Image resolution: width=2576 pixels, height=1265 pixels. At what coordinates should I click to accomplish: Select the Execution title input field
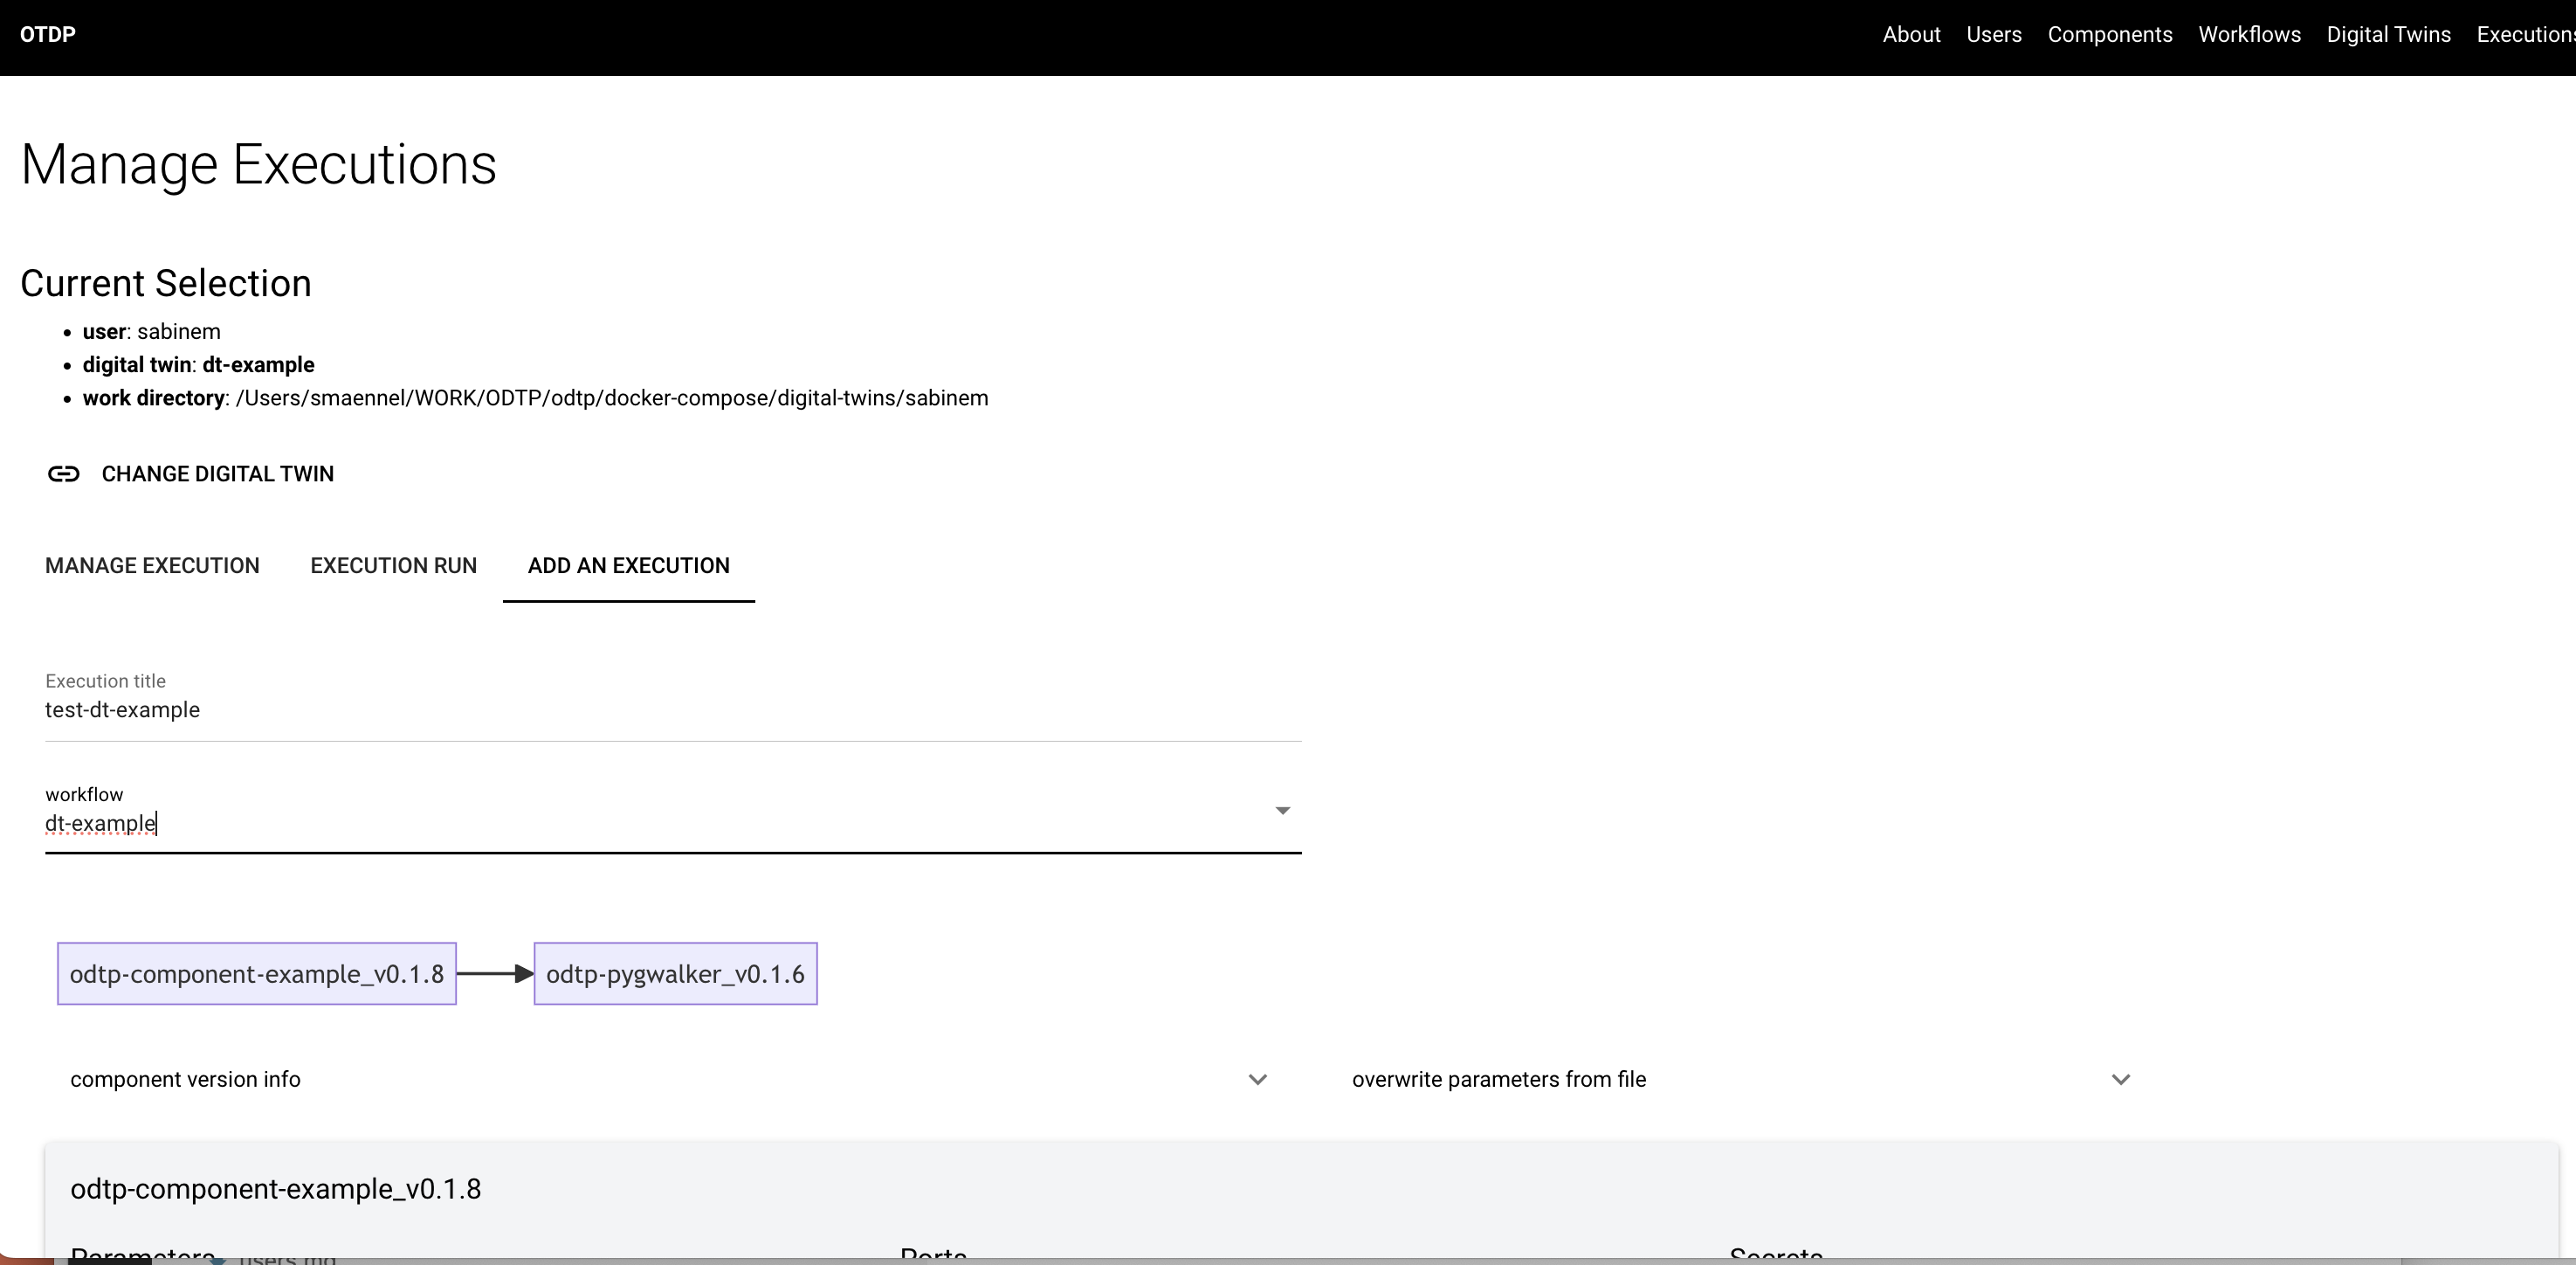(673, 709)
